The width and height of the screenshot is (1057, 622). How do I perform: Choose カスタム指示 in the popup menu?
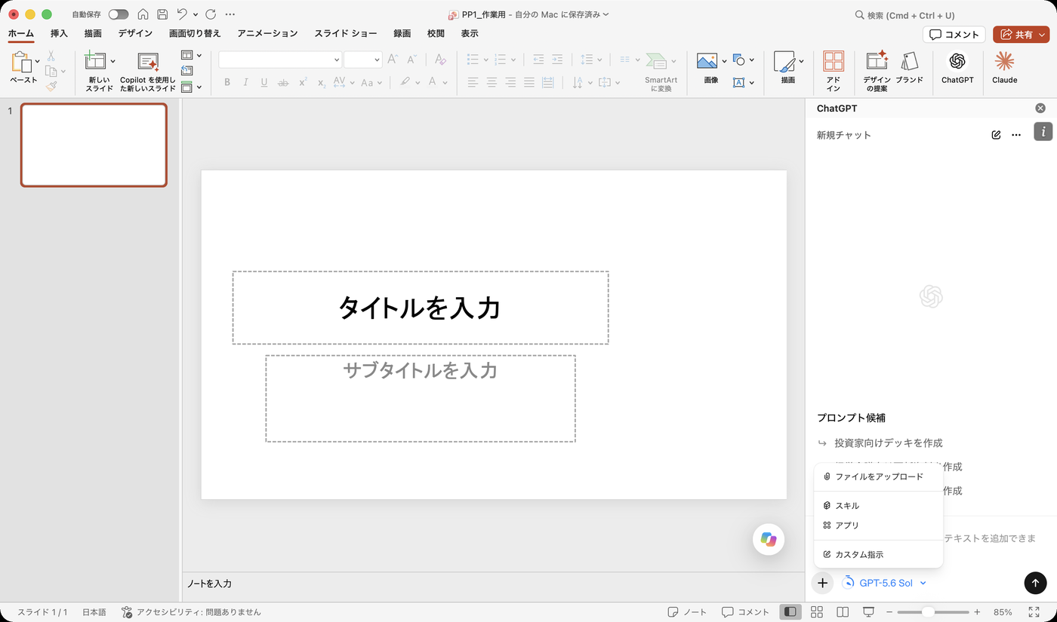point(878,554)
